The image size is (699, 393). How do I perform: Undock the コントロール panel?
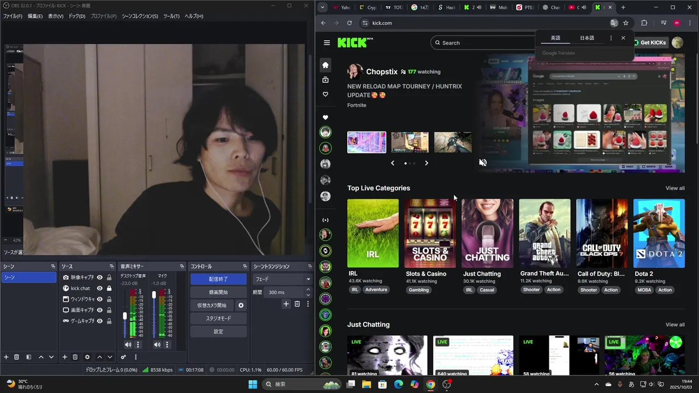point(245,266)
